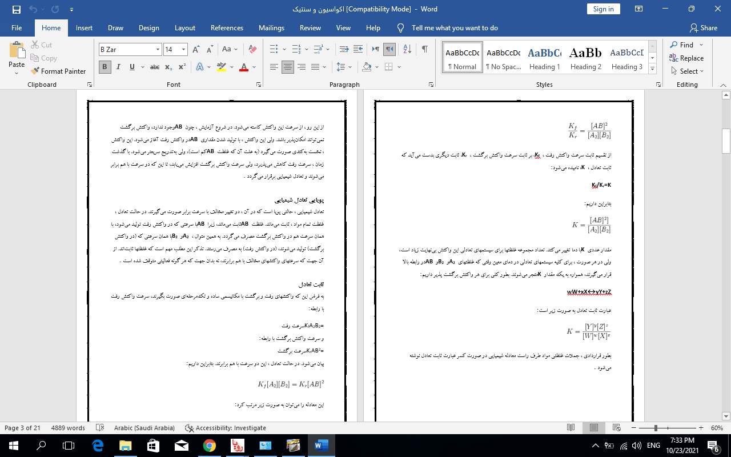Toggle Italic formatting
Screen dimensions: 731x457
118,67
